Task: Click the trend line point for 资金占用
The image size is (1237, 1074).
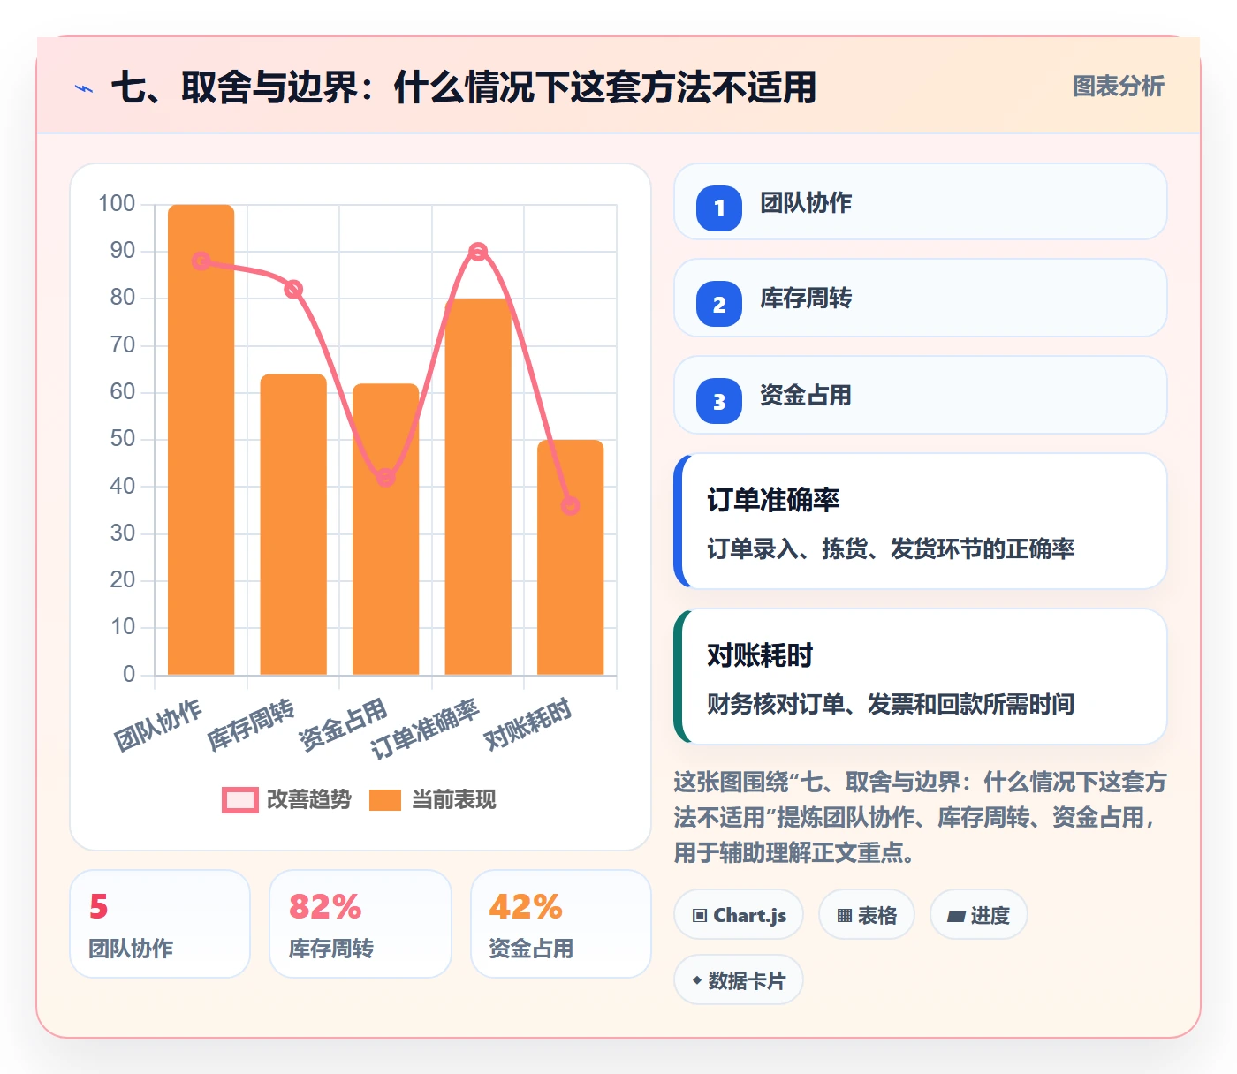Action: pos(386,478)
